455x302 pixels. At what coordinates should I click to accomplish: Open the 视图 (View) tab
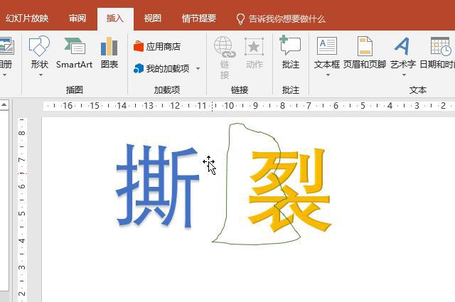coord(152,18)
